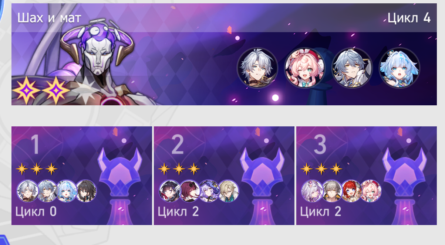Viewport: 445px width, 245px height.
Task: Open stage 2 card
Action: coord(224,176)
